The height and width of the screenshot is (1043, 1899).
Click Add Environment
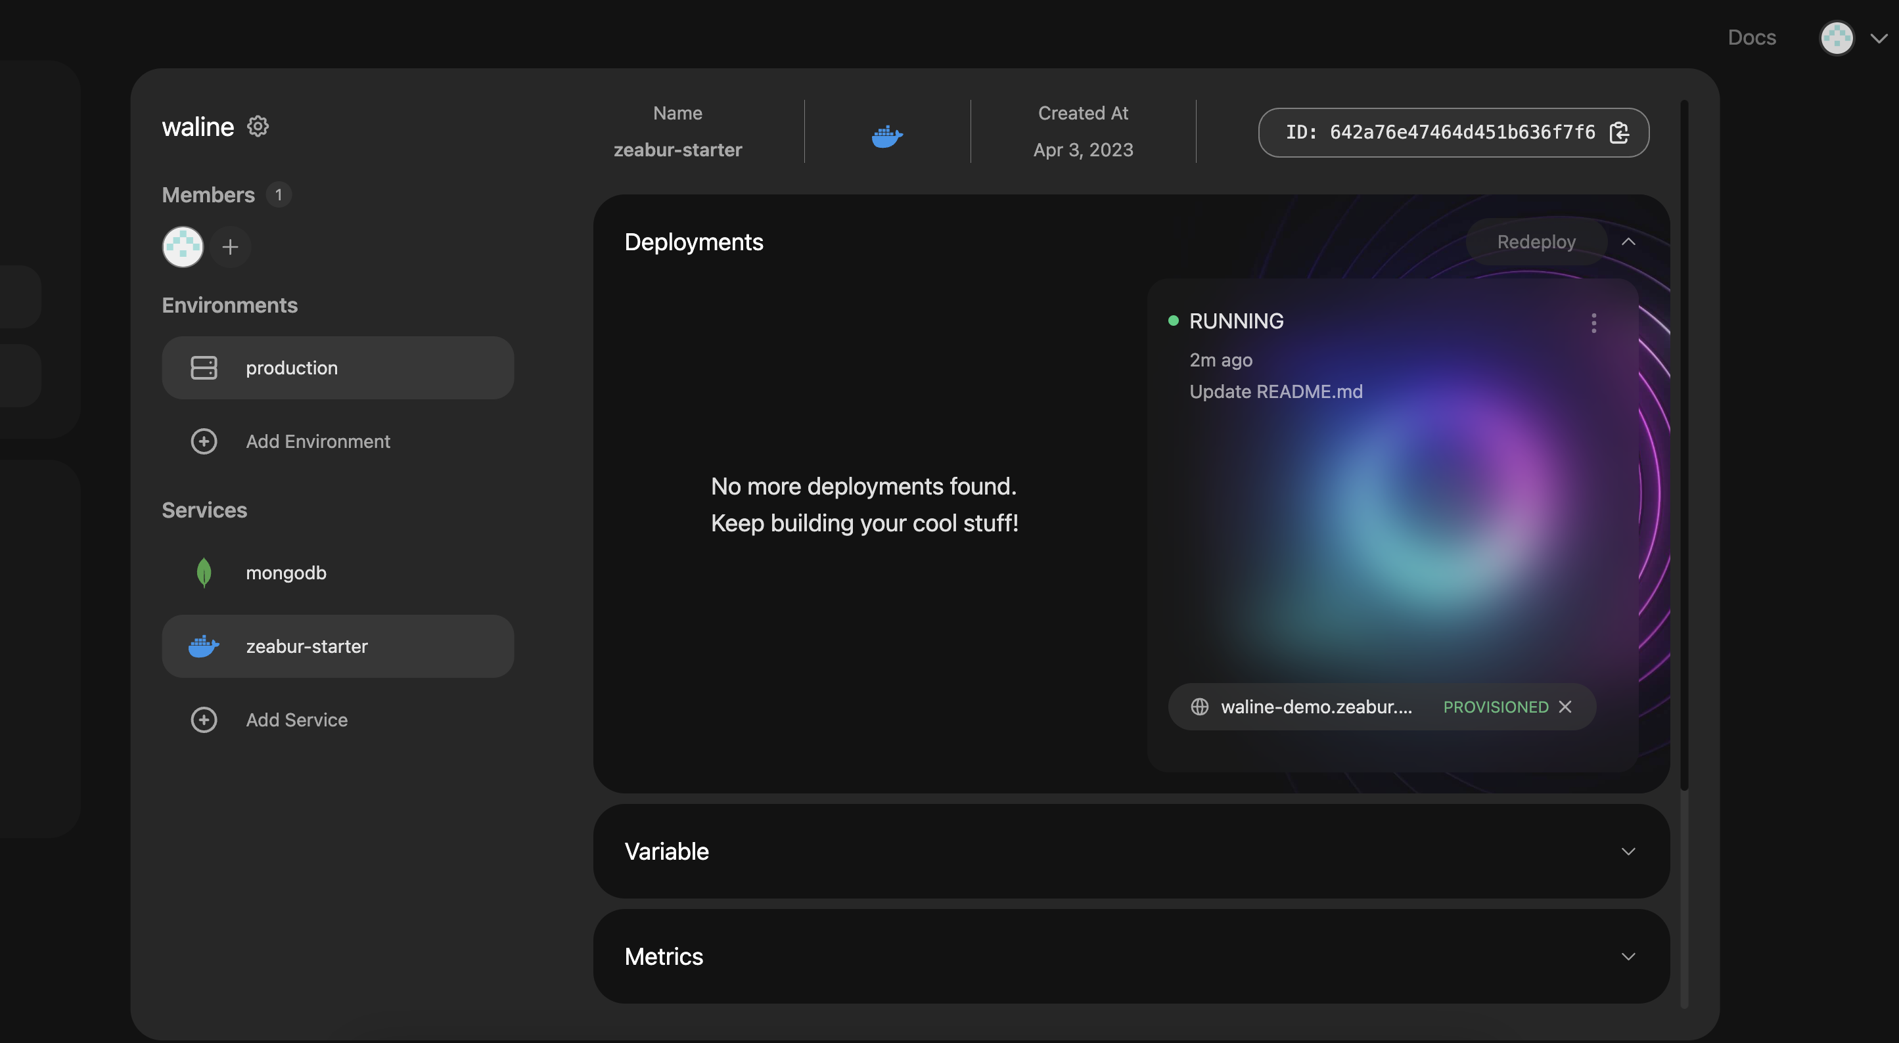(x=317, y=441)
